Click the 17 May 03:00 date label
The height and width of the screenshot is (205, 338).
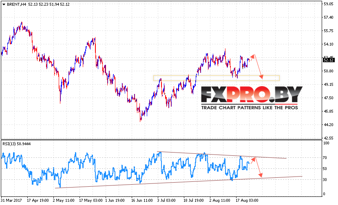click(91, 200)
